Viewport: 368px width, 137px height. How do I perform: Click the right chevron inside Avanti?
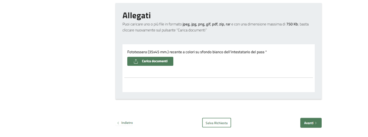[x=316, y=123]
